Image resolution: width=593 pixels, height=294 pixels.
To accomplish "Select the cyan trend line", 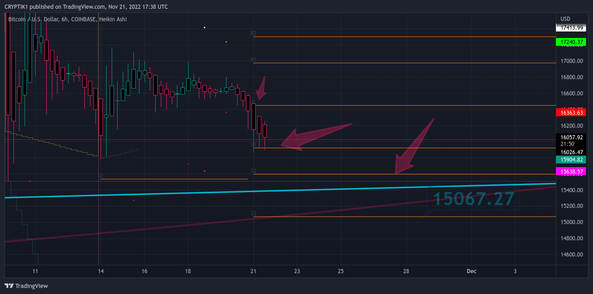I will (x=280, y=191).
